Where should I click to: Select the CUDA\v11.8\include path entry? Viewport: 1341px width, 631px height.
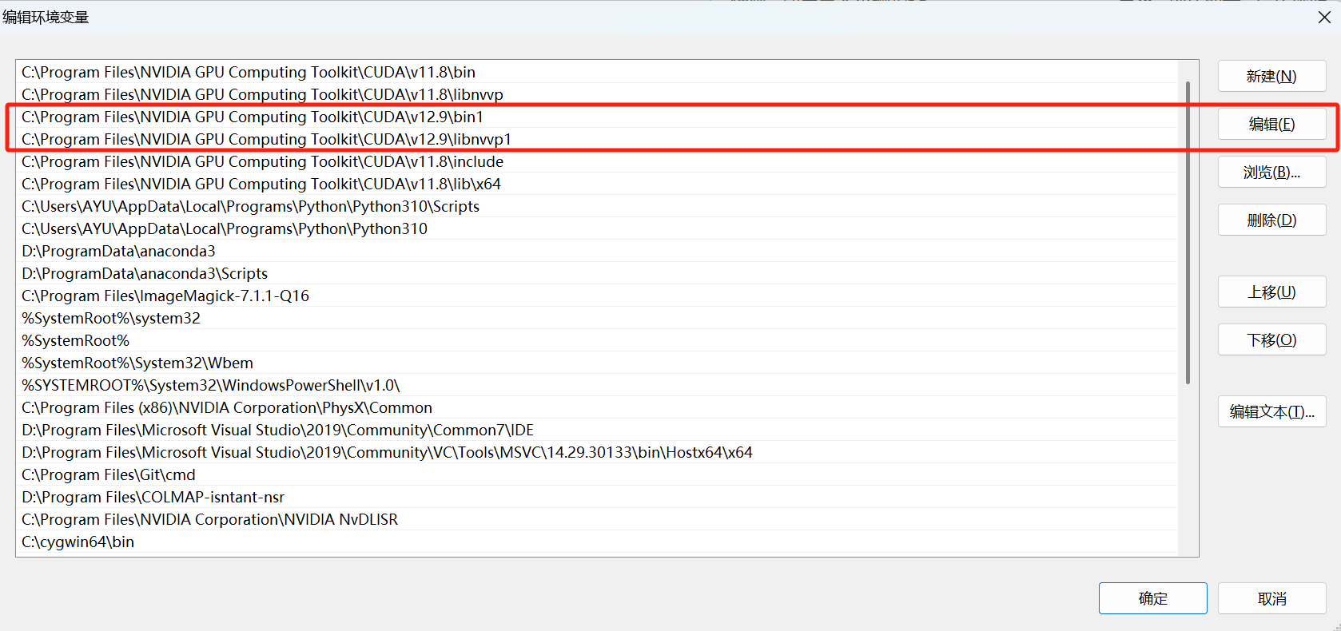click(x=597, y=161)
